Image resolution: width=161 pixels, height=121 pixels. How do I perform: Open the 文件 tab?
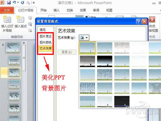point(7,10)
